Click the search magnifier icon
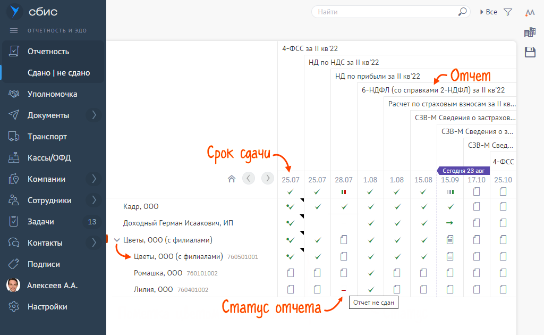The height and width of the screenshot is (335, 544). (462, 12)
